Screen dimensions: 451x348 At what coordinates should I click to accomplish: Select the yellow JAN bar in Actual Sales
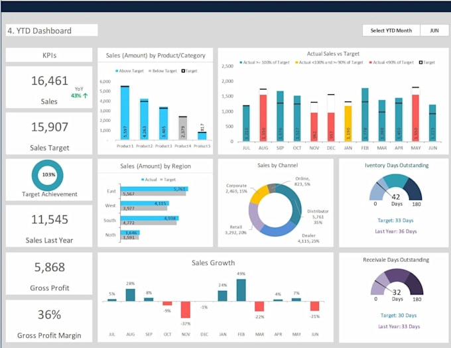pyautogui.click(x=348, y=123)
